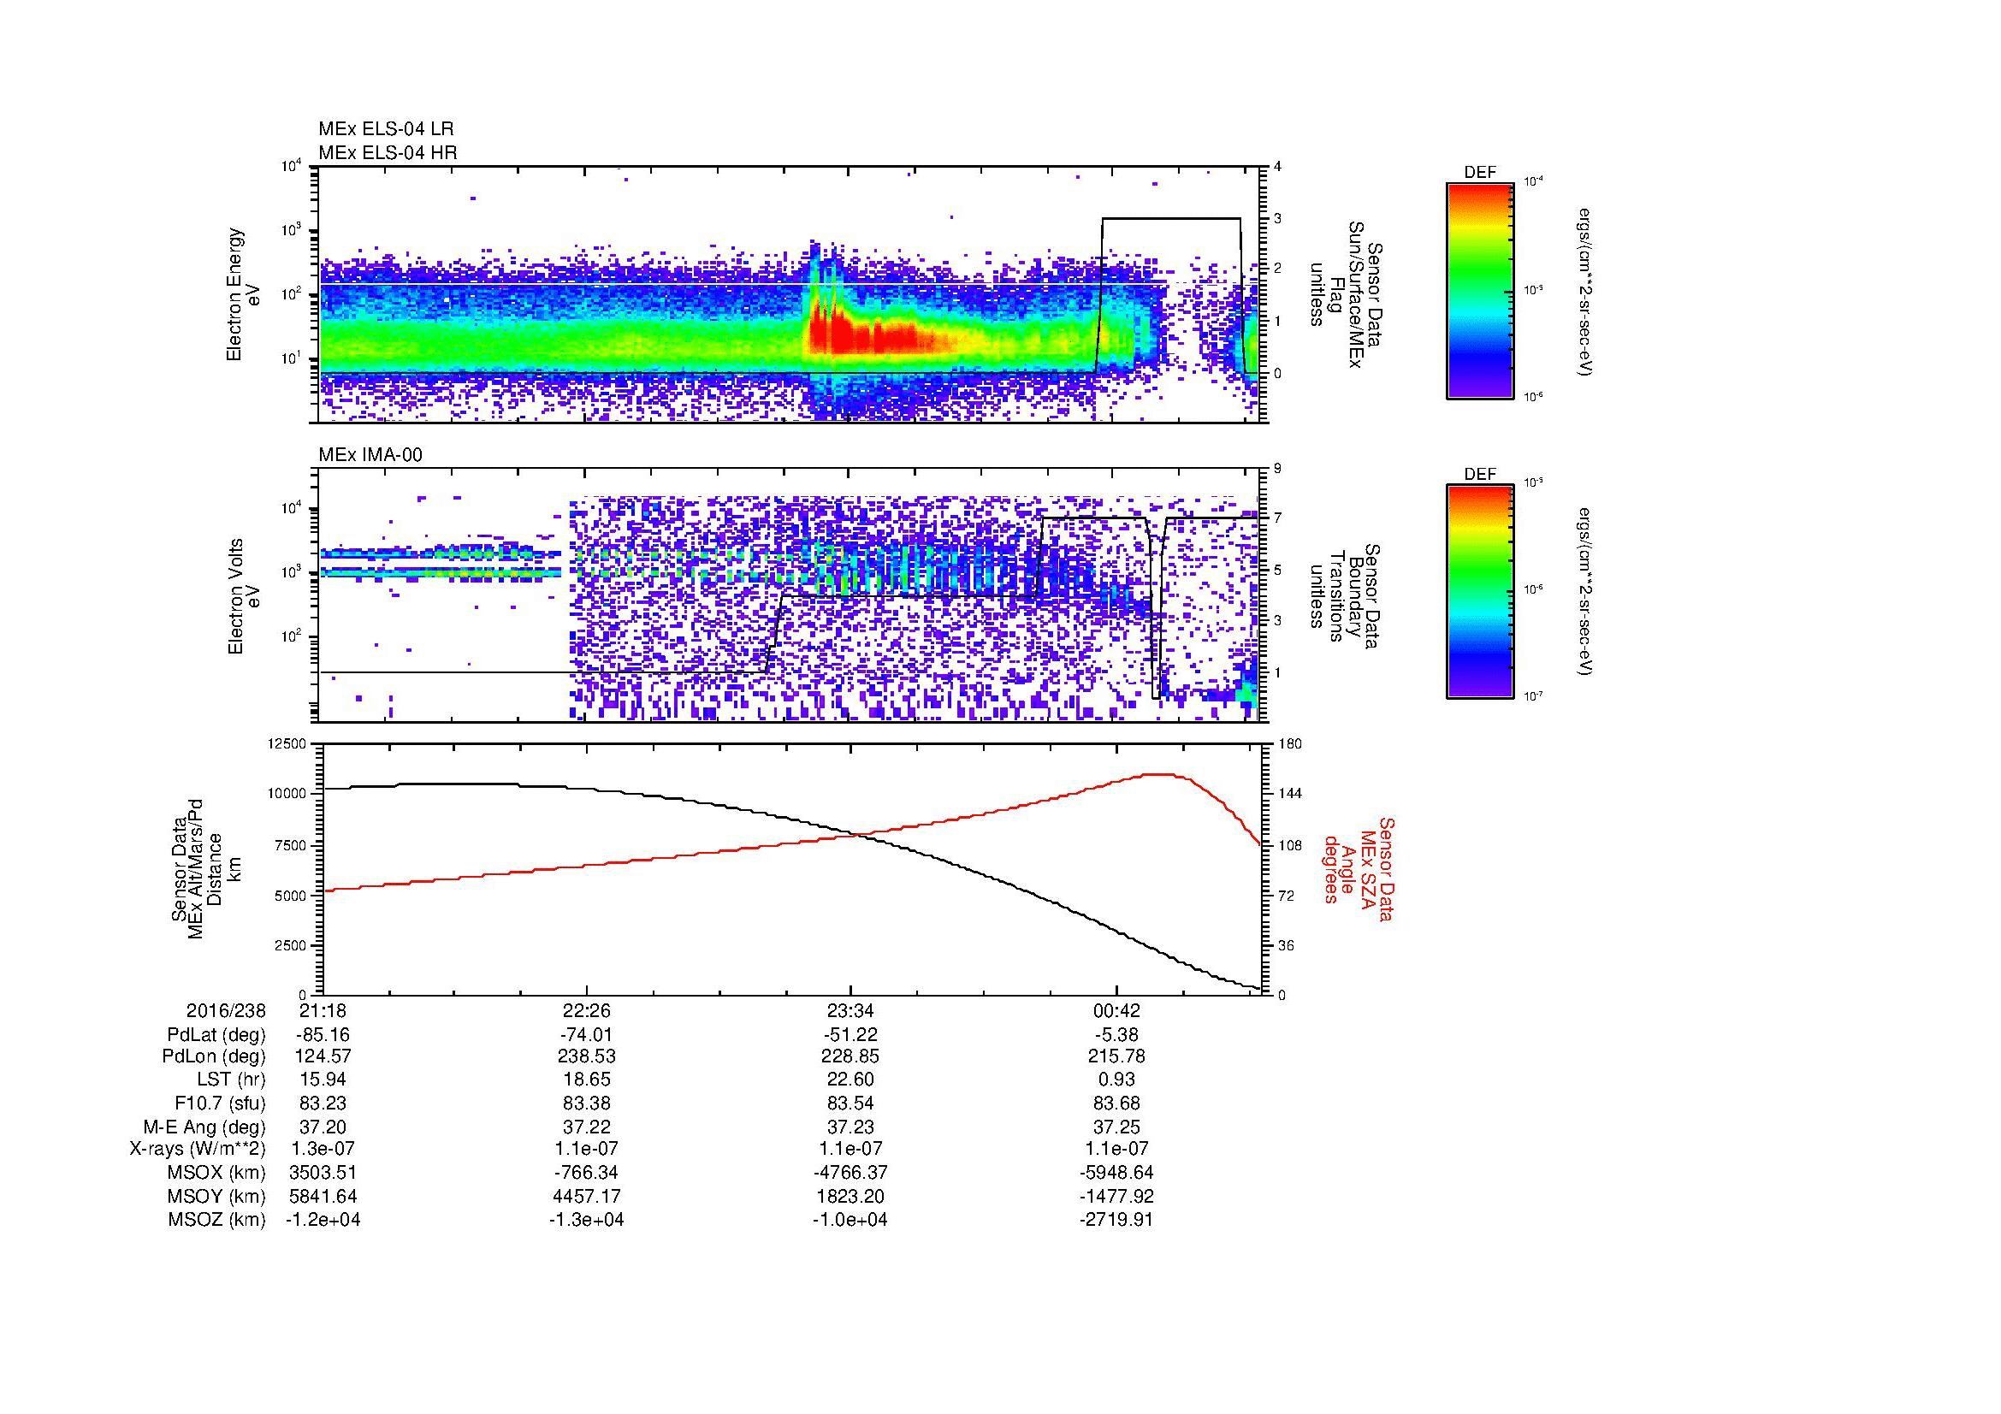Click the 'MSOZ (km)' row label
The width and height of the screenshot is (2001, 1414).
pyautogui.click(x=217, y=1220)
